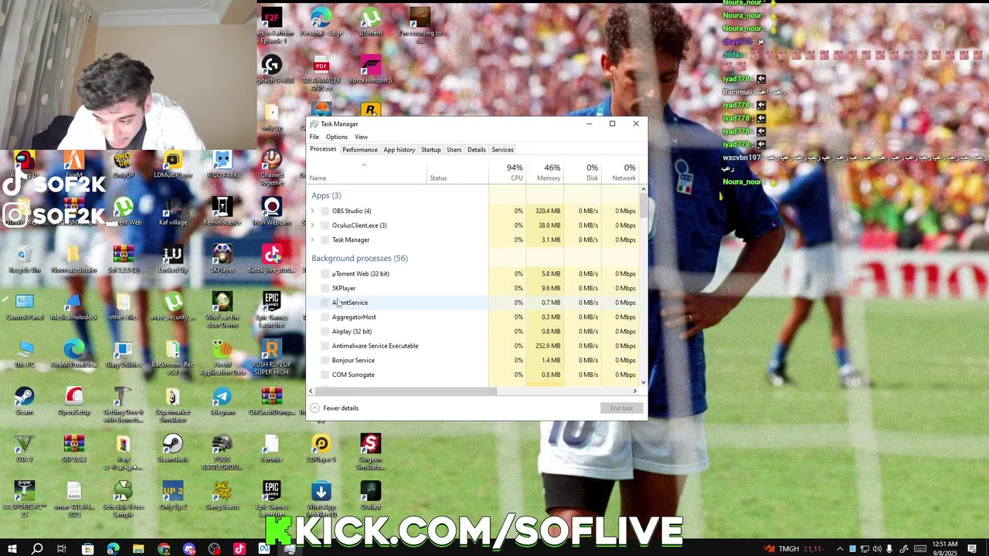Image resolution: width=989 pixels, height=556 pixels.
Task: Select the COM Surrogate process row
Action: (x=474, y=375)
